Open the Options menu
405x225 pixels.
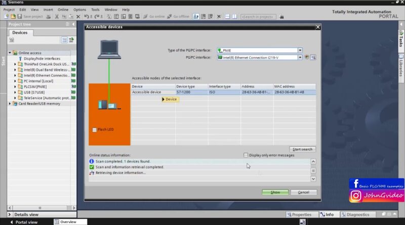tap(79, 10)
